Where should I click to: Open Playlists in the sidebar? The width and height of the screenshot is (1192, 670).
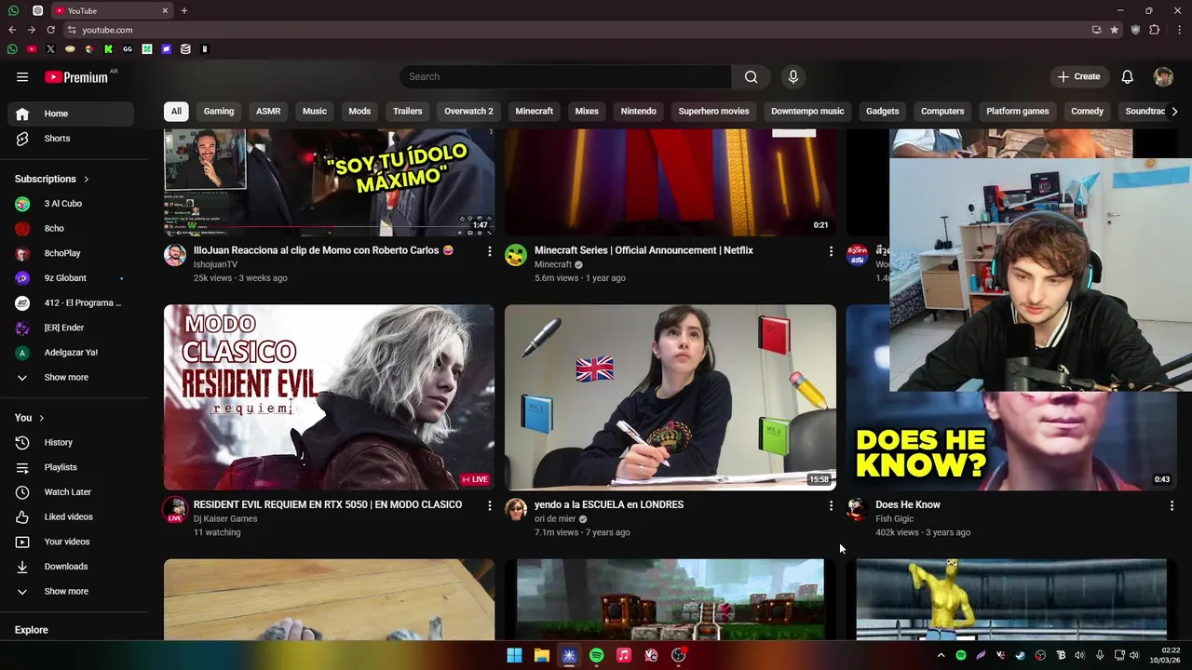tap(71, 467)
